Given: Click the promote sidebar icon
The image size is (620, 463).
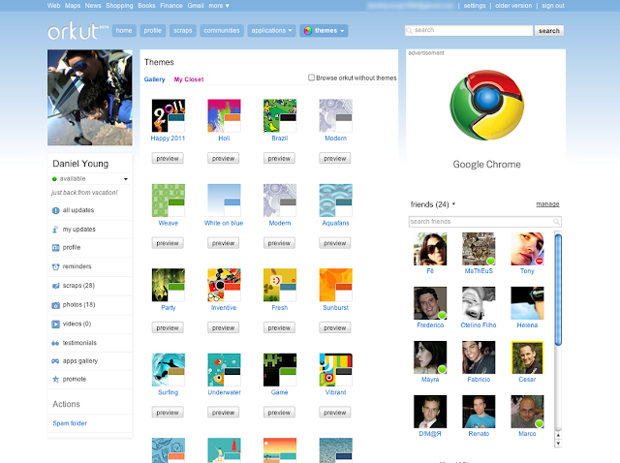Looking at the screenshot, I should [53, 379].
